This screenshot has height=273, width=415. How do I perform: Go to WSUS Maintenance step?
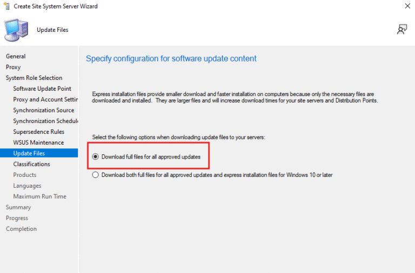click(x=38, y=142)
